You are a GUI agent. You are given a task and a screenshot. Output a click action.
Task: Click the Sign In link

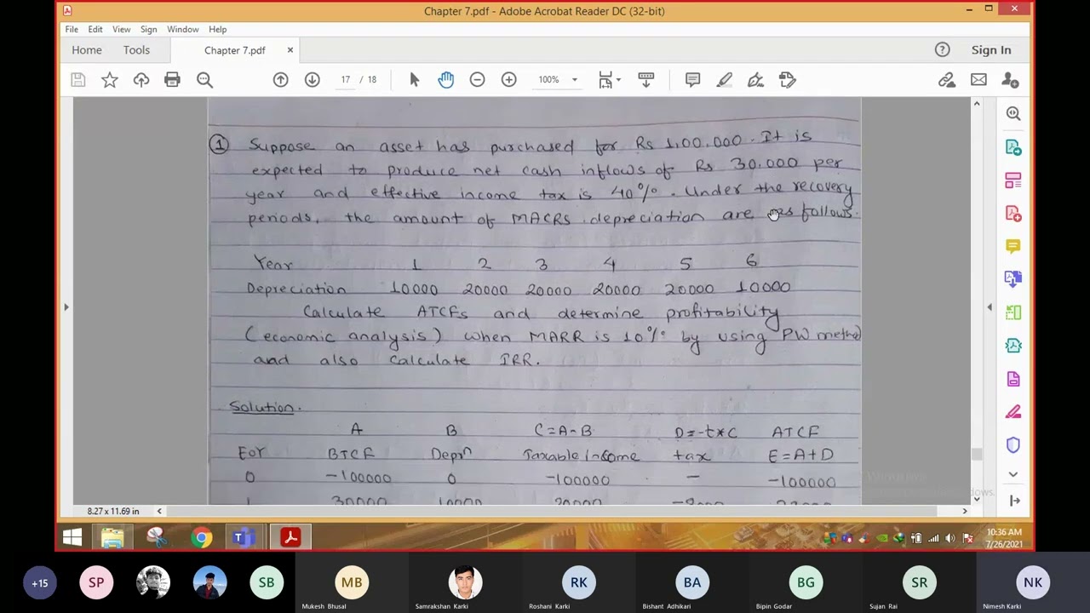coord(991,50)
